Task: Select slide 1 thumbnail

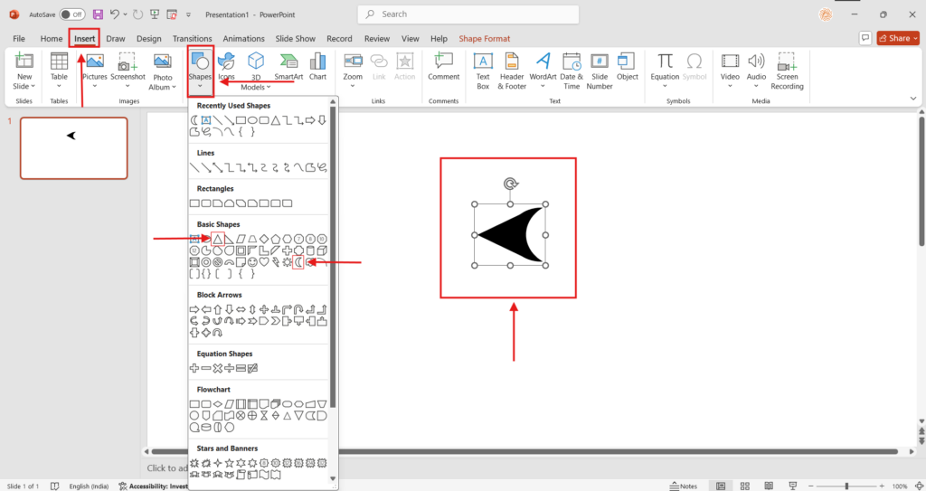Action: (73, 147)
